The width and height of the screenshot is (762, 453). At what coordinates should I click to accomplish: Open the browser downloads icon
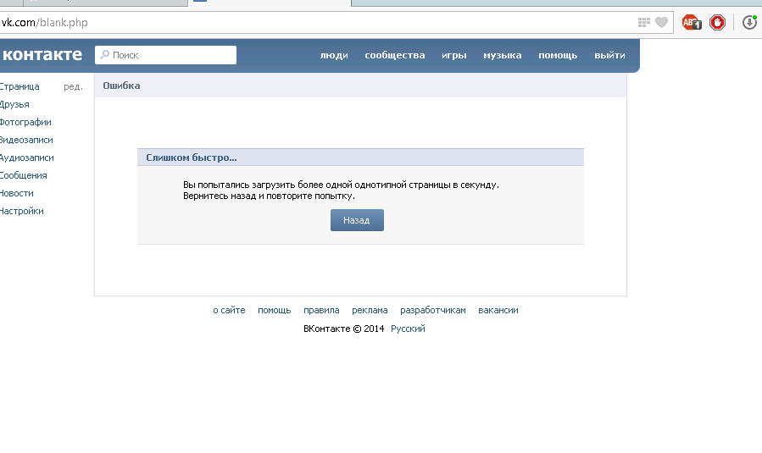point(750,22)
